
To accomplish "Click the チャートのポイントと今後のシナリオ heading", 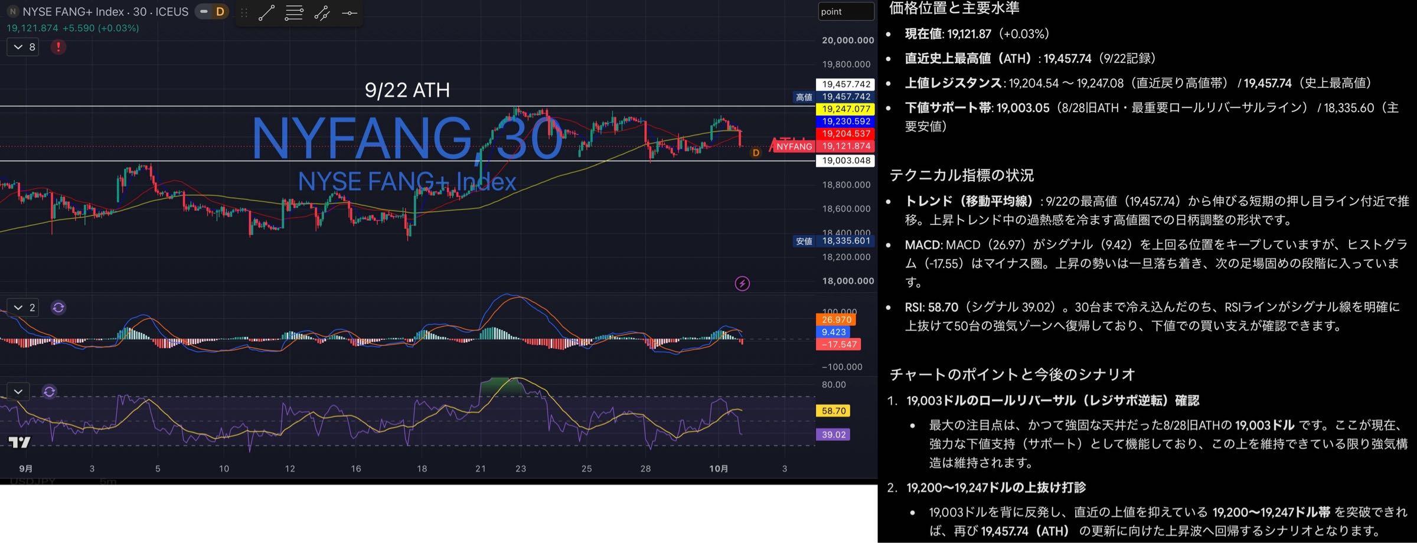I will 1012,374.
